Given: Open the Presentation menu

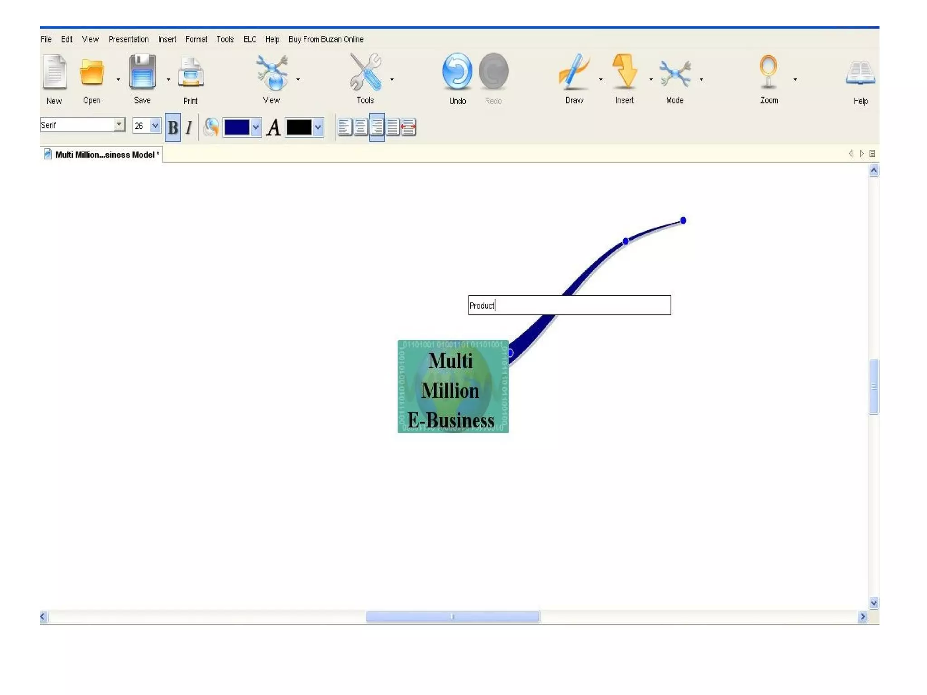Looking at the screenshot, I should (129, 39).
